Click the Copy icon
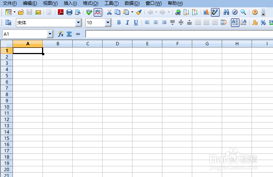Image resolution: width=273 pixels, height=177 pixels. [118, 12]
